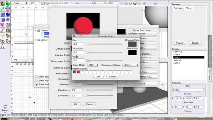
Task: Pick the dark gray recent color swatch
Action: pos(74,72)
